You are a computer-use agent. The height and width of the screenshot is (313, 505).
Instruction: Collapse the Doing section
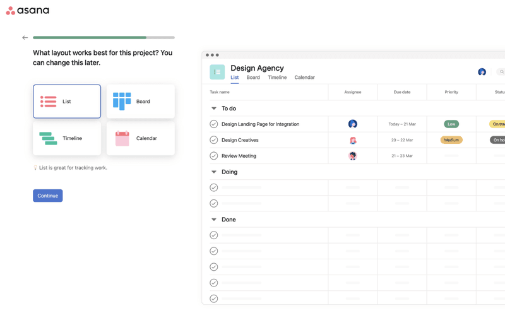[214, 172]
